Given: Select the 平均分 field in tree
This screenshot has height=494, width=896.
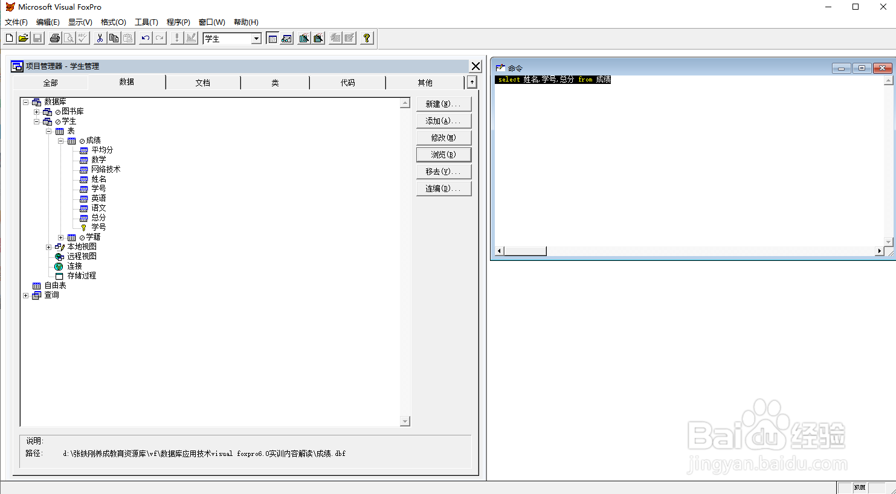Looking at the screenshot, I should coord(102,150).
